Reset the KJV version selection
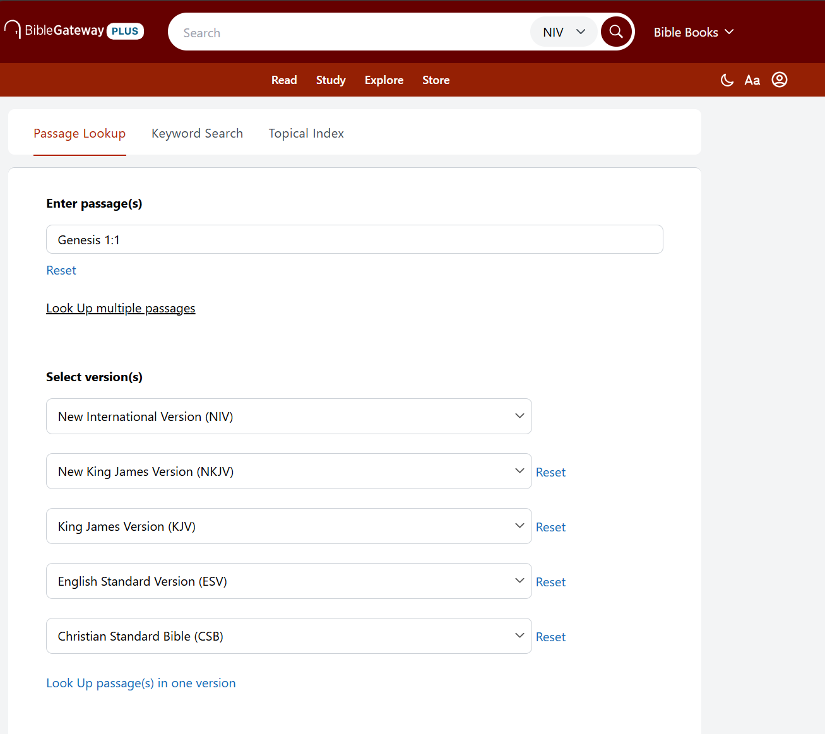This screenshot has height=734, width=825. pos(550,527)
